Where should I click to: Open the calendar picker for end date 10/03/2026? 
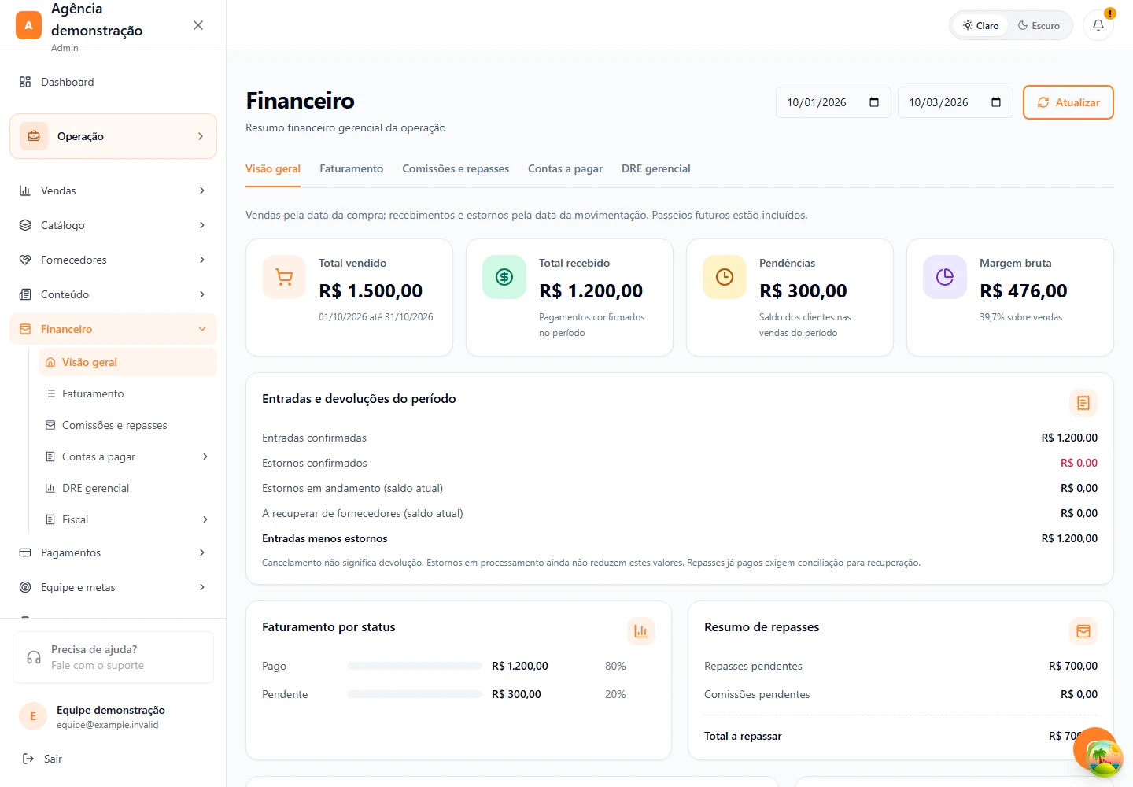coord(996,102)
